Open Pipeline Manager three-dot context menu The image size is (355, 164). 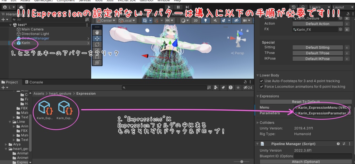point(349,144)
